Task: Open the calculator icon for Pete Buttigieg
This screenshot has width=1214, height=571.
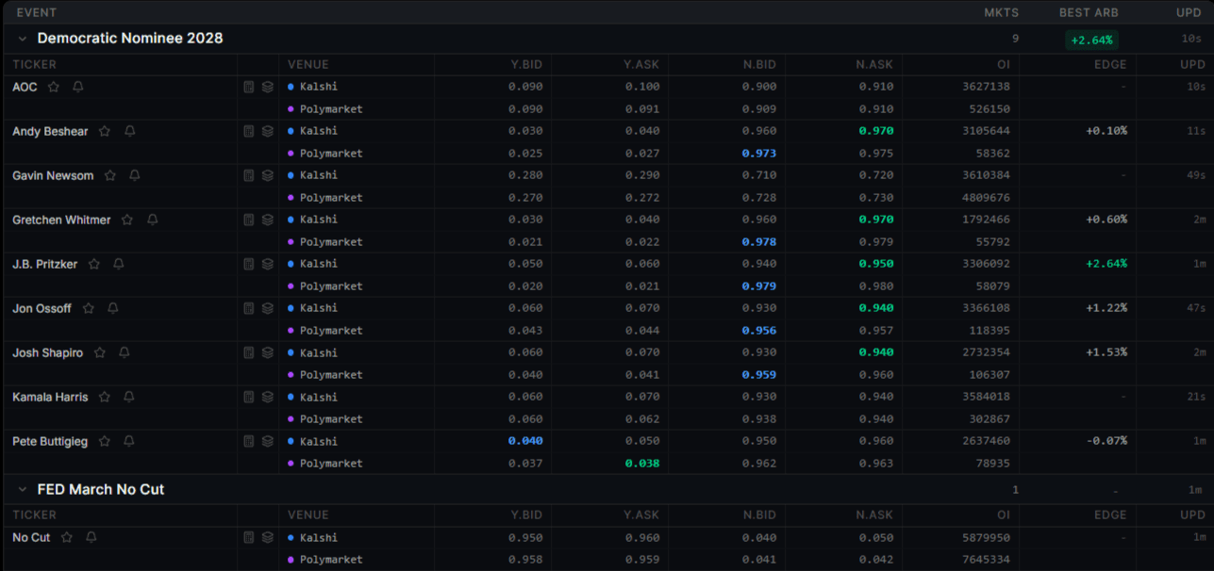Action: (x=249, y=441)
